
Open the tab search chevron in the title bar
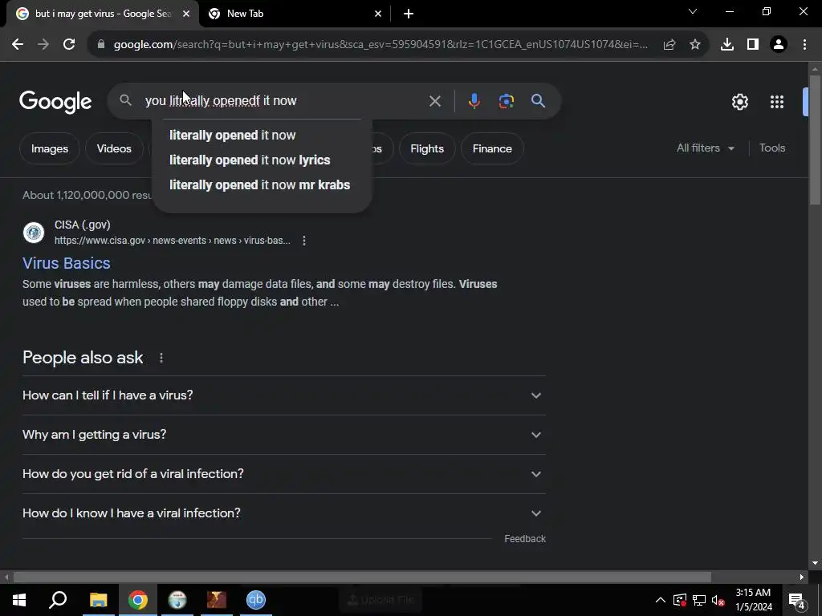pos(693,11)
